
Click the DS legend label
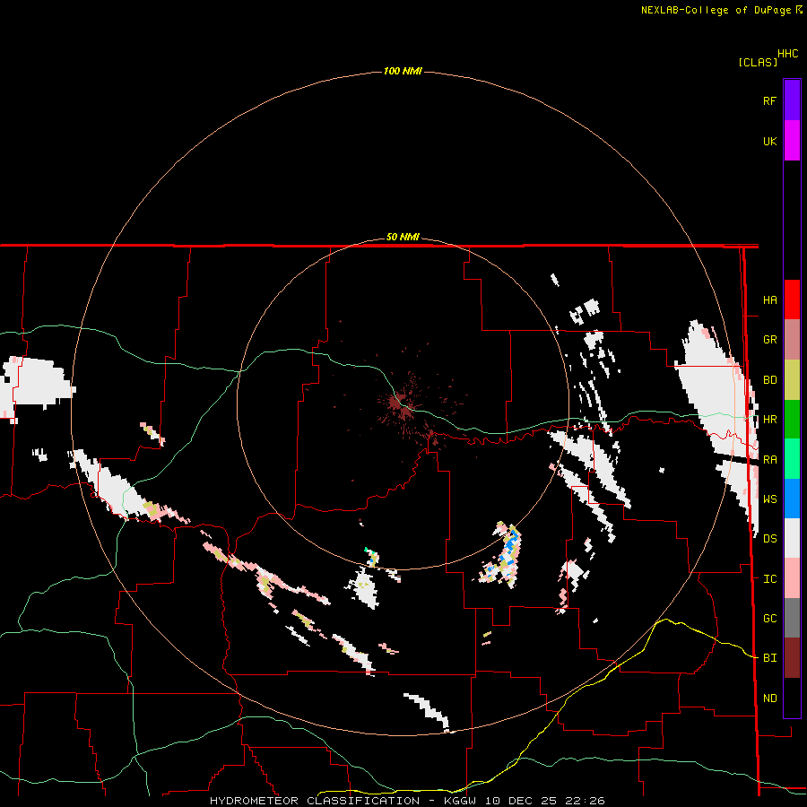(x=769, y=539)
